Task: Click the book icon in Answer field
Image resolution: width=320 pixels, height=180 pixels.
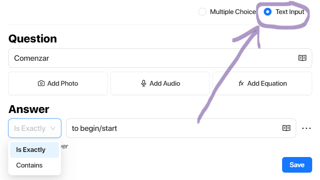Action: [286, 128]
